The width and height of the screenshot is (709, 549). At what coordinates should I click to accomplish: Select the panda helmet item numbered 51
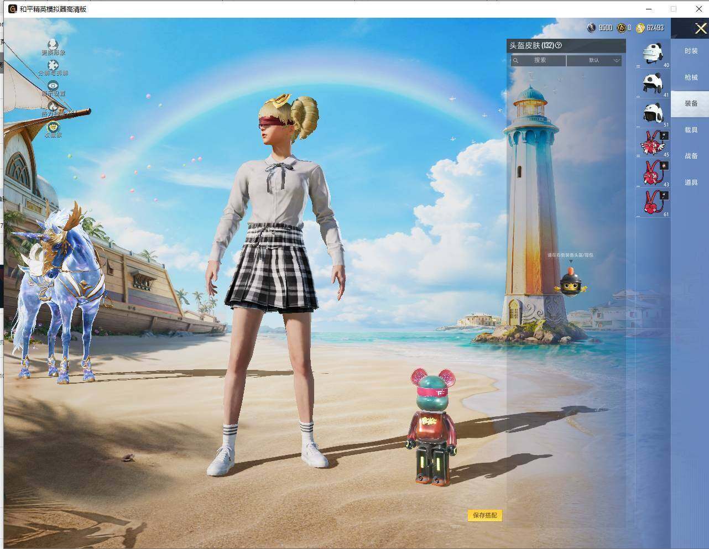click(654, 114)
